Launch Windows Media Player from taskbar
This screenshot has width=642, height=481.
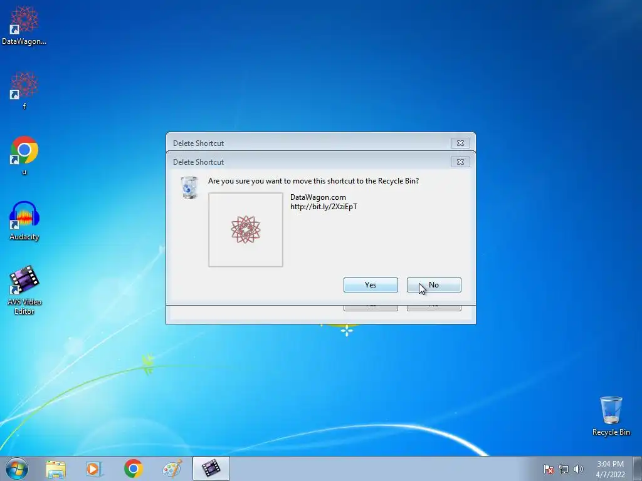point(94,468)
